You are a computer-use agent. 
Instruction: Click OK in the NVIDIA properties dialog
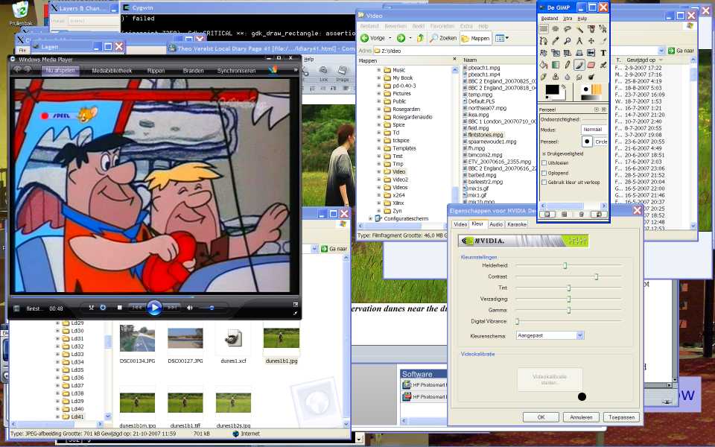(541, 417)
